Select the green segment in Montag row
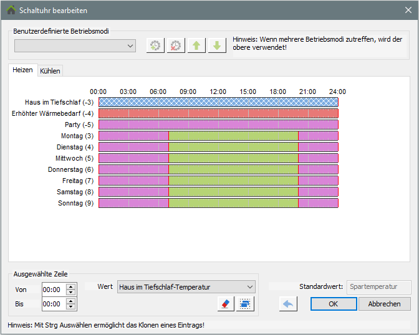 tap(233, 136)
